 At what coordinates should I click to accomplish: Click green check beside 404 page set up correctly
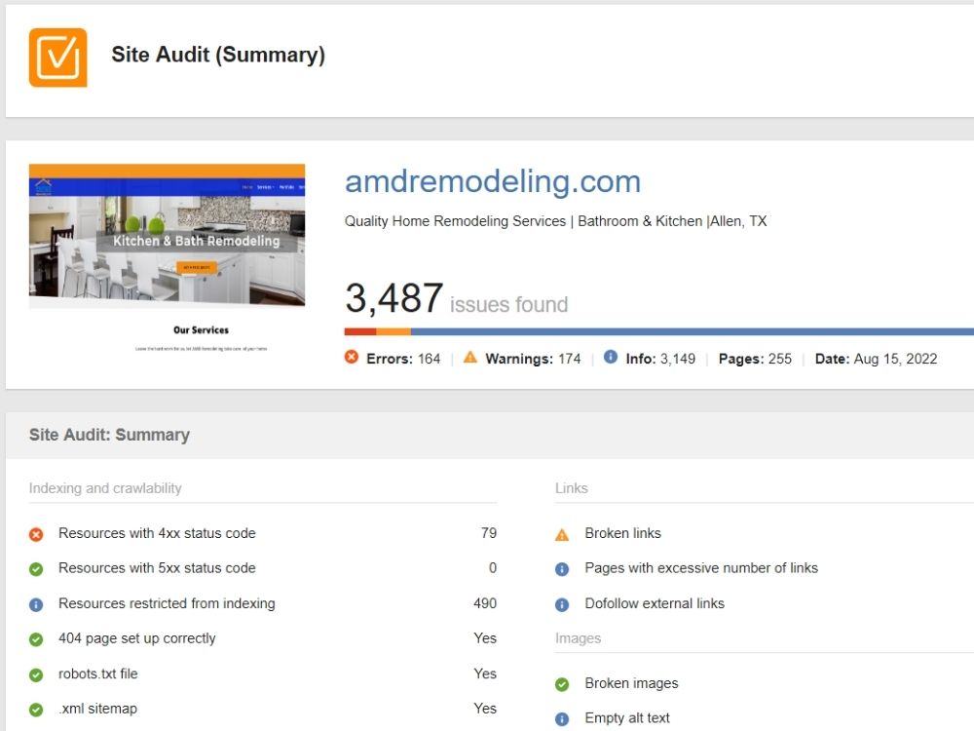pyautogui.click(x=36, y=639)
